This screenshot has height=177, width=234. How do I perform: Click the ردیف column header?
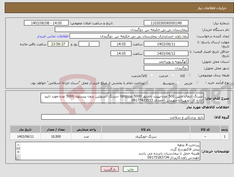pyautogui.click(x=225, y=129)
